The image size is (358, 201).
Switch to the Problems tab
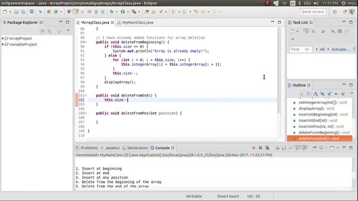click(x=87, y=148)
